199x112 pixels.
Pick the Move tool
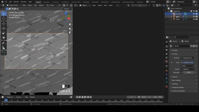coord(4,24)
